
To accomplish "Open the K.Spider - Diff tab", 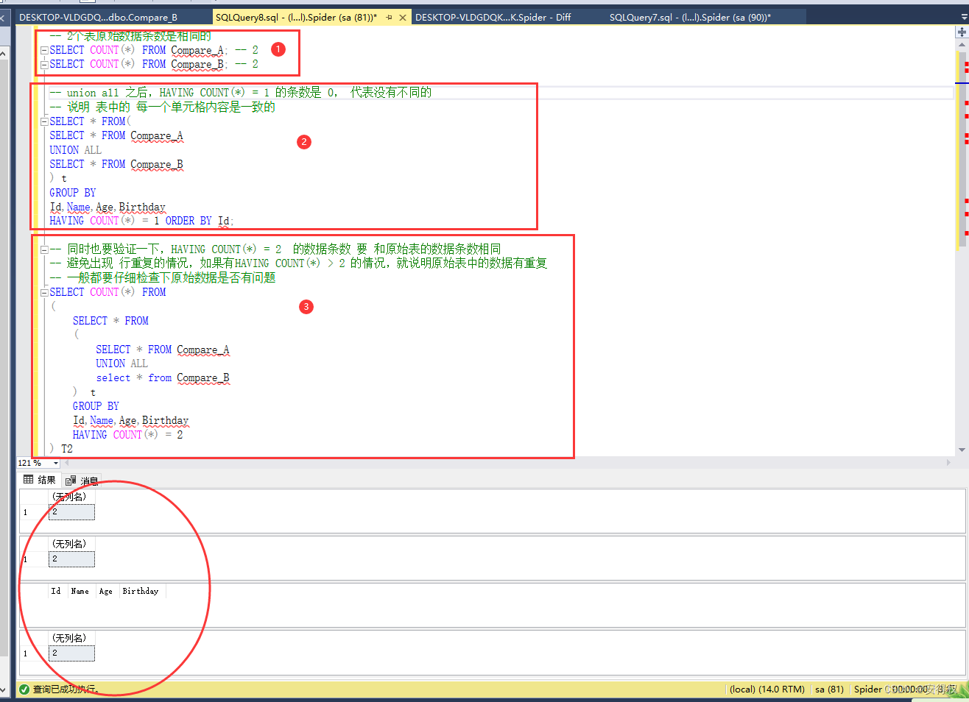I will click(493, 17).
